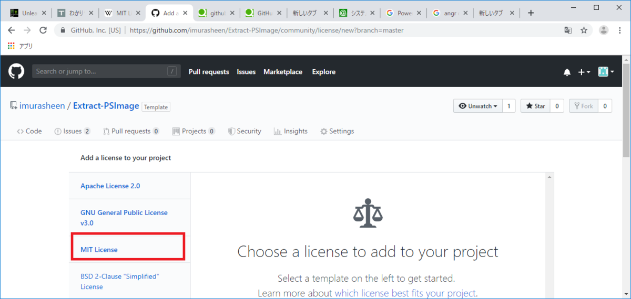This screenshot has width=631, height=299.
Task: Focus the 'Search or jump to' field
Action: (x=106, y=71)
